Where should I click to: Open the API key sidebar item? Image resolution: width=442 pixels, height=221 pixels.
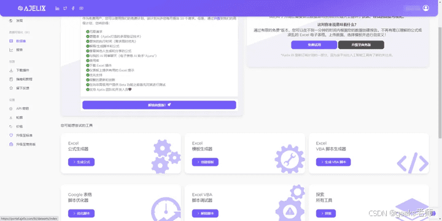pyautogui.click(x=19, y=108)
